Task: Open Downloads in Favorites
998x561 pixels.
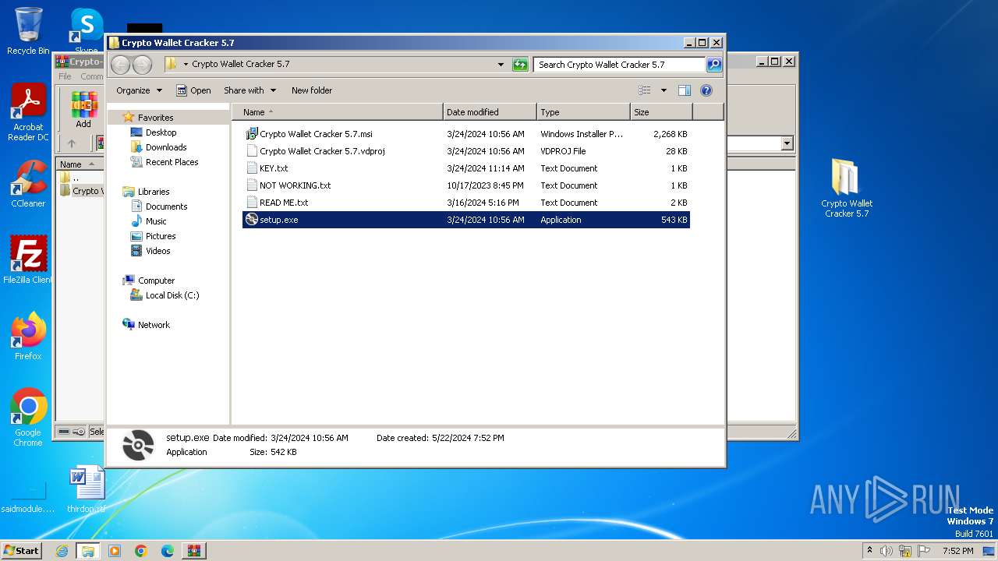Action: (x=165, y=147)
